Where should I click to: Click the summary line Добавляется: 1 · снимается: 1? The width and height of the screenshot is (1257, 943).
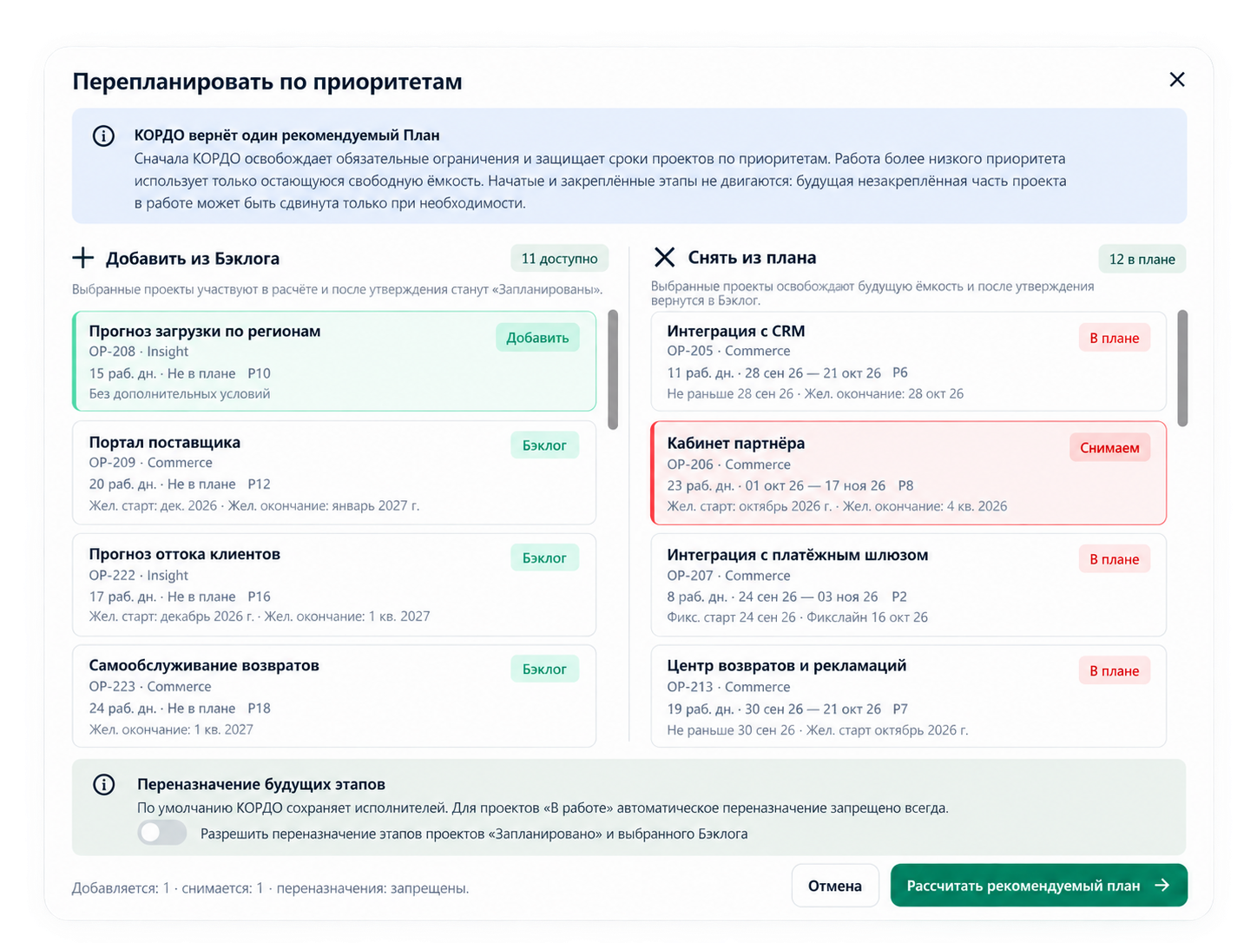(x=270, y=888)
